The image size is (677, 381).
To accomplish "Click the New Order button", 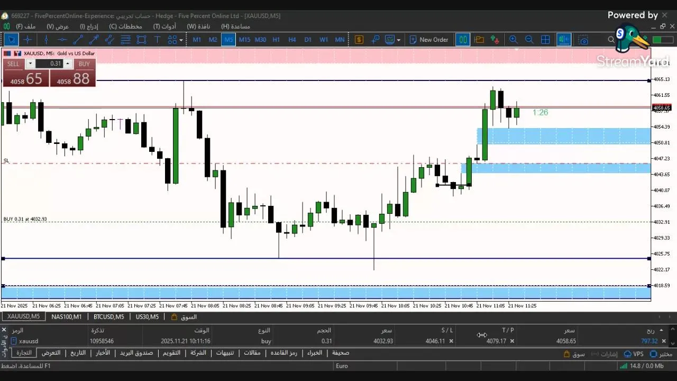I will click(429, 40).
